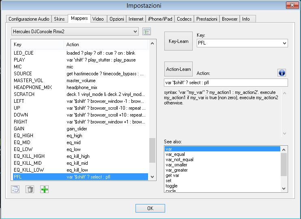Click the blue info icon near Action
Viewport: 301px width, 219px height.
click(282, 72)
